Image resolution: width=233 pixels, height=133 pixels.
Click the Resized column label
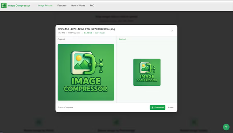(122, 39)
